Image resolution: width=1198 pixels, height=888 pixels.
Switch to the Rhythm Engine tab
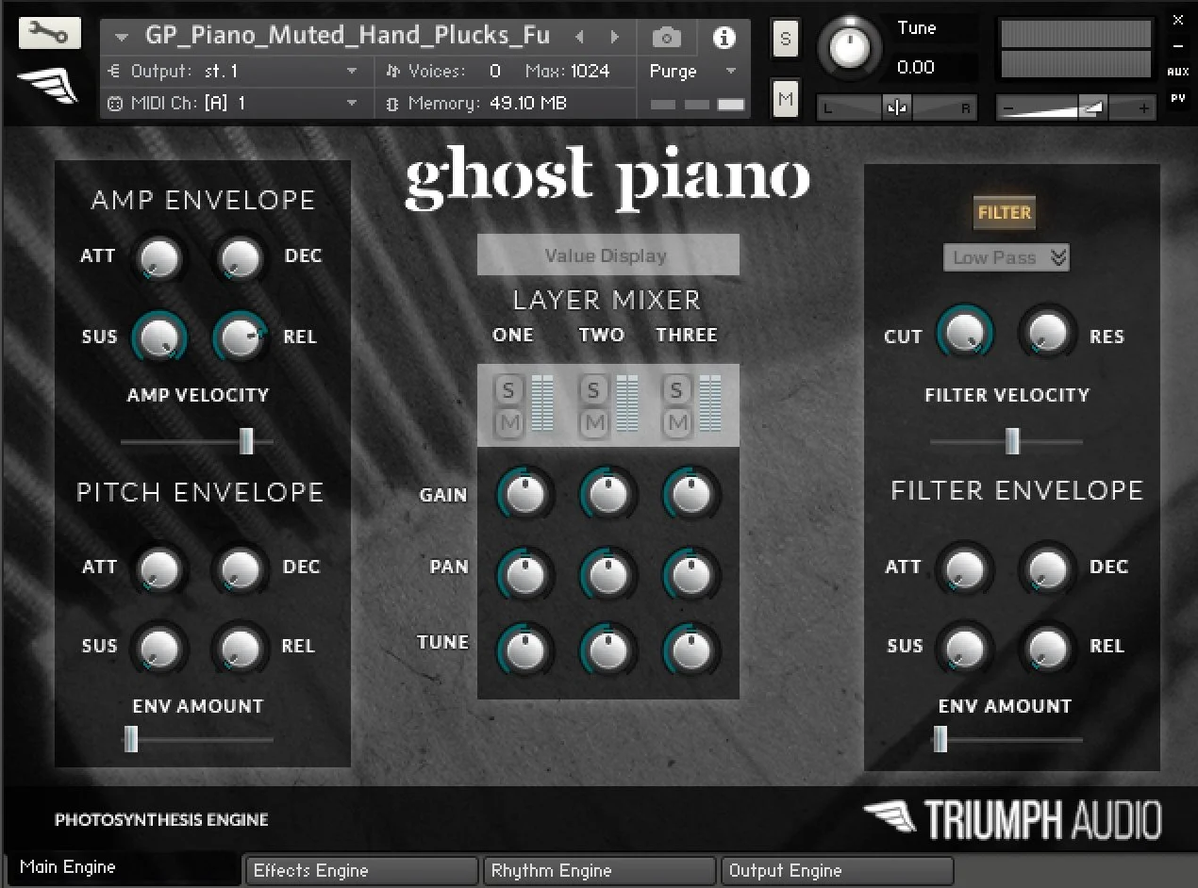tap(598, 869)
